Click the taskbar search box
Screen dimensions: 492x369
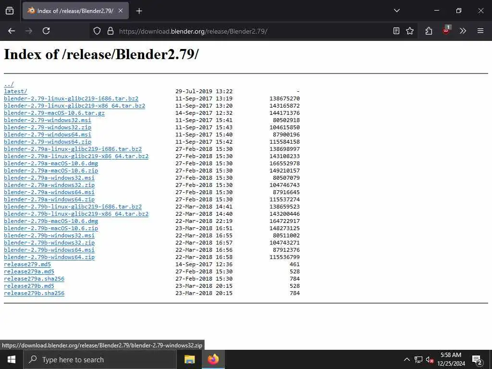coord(100,359)
